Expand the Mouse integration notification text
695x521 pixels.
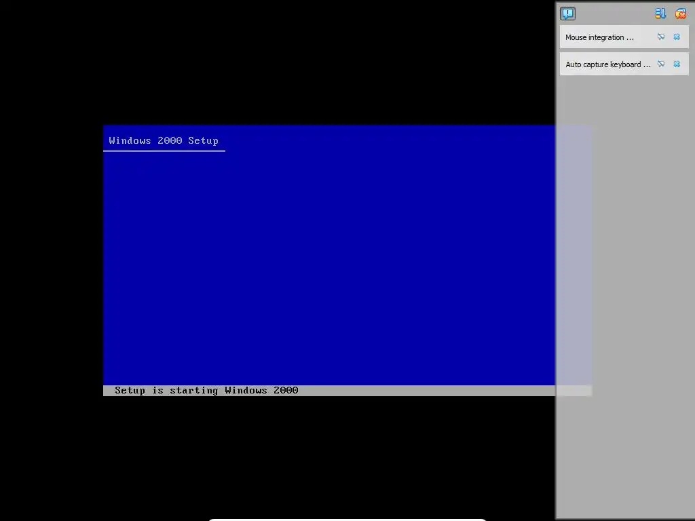[599, 37]
